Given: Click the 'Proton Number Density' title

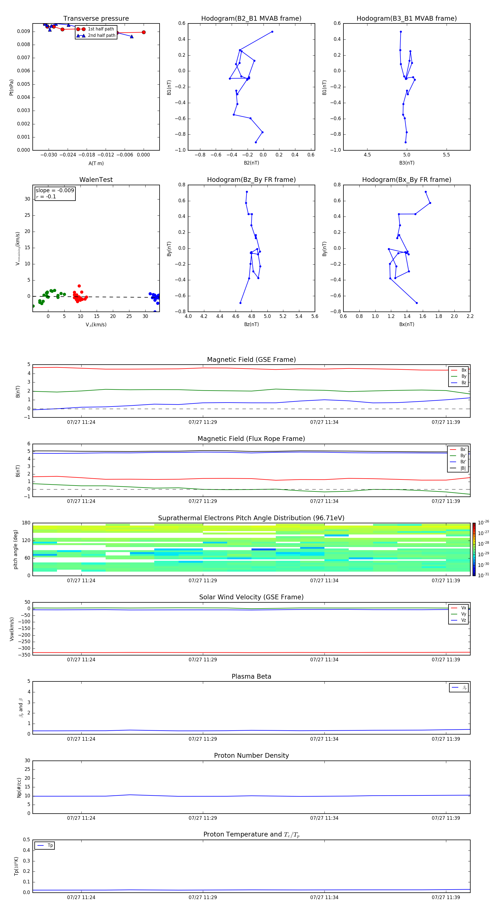Looking at the screenshot, I should tap(251, 755).
